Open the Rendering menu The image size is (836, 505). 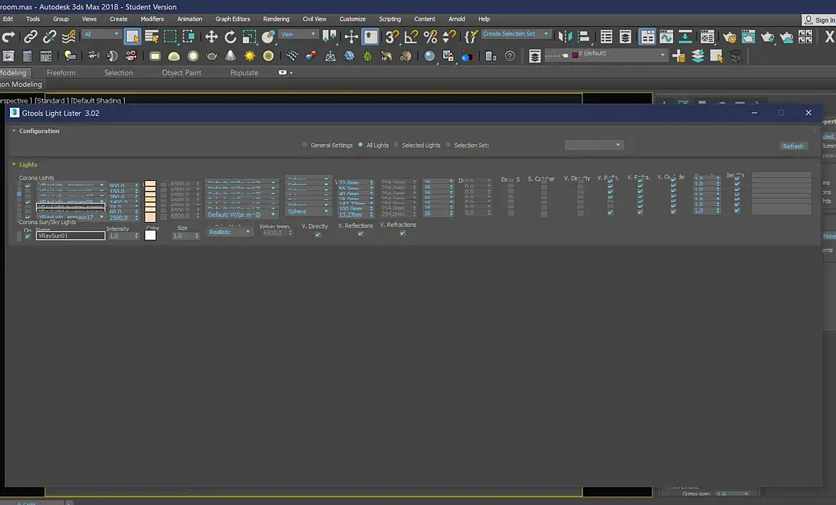[x=276, y=19]
